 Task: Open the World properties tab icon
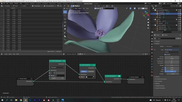[x=152, y=49]
